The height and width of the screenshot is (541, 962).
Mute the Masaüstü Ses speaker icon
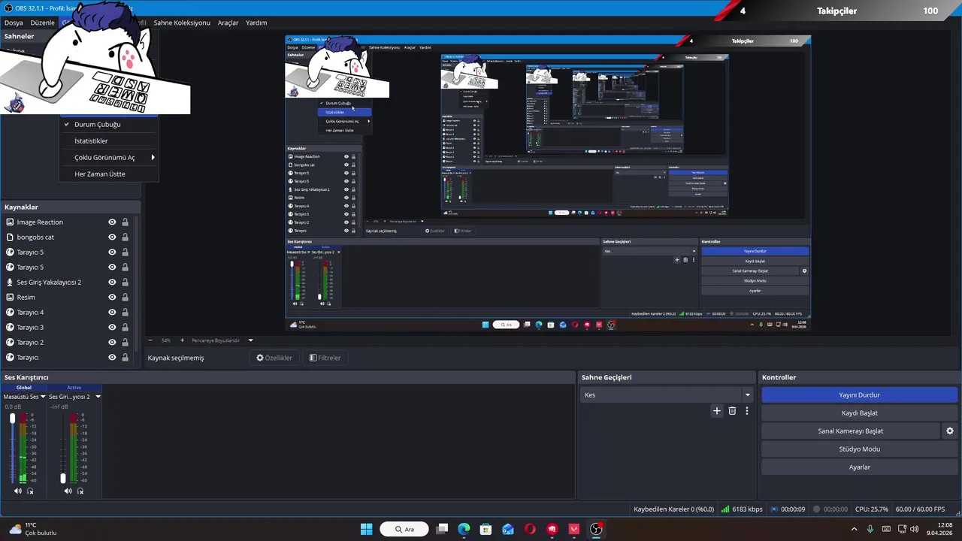(x=18, y=491)
